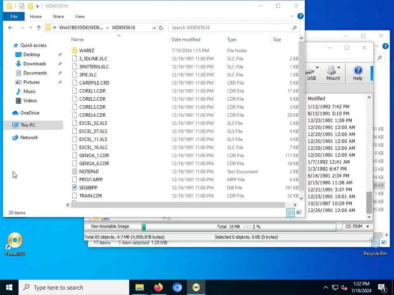This screenshot has width=394, height=295.
Task: Click the Explorer horizontal scrollbar
Action: tap(178, 205)
